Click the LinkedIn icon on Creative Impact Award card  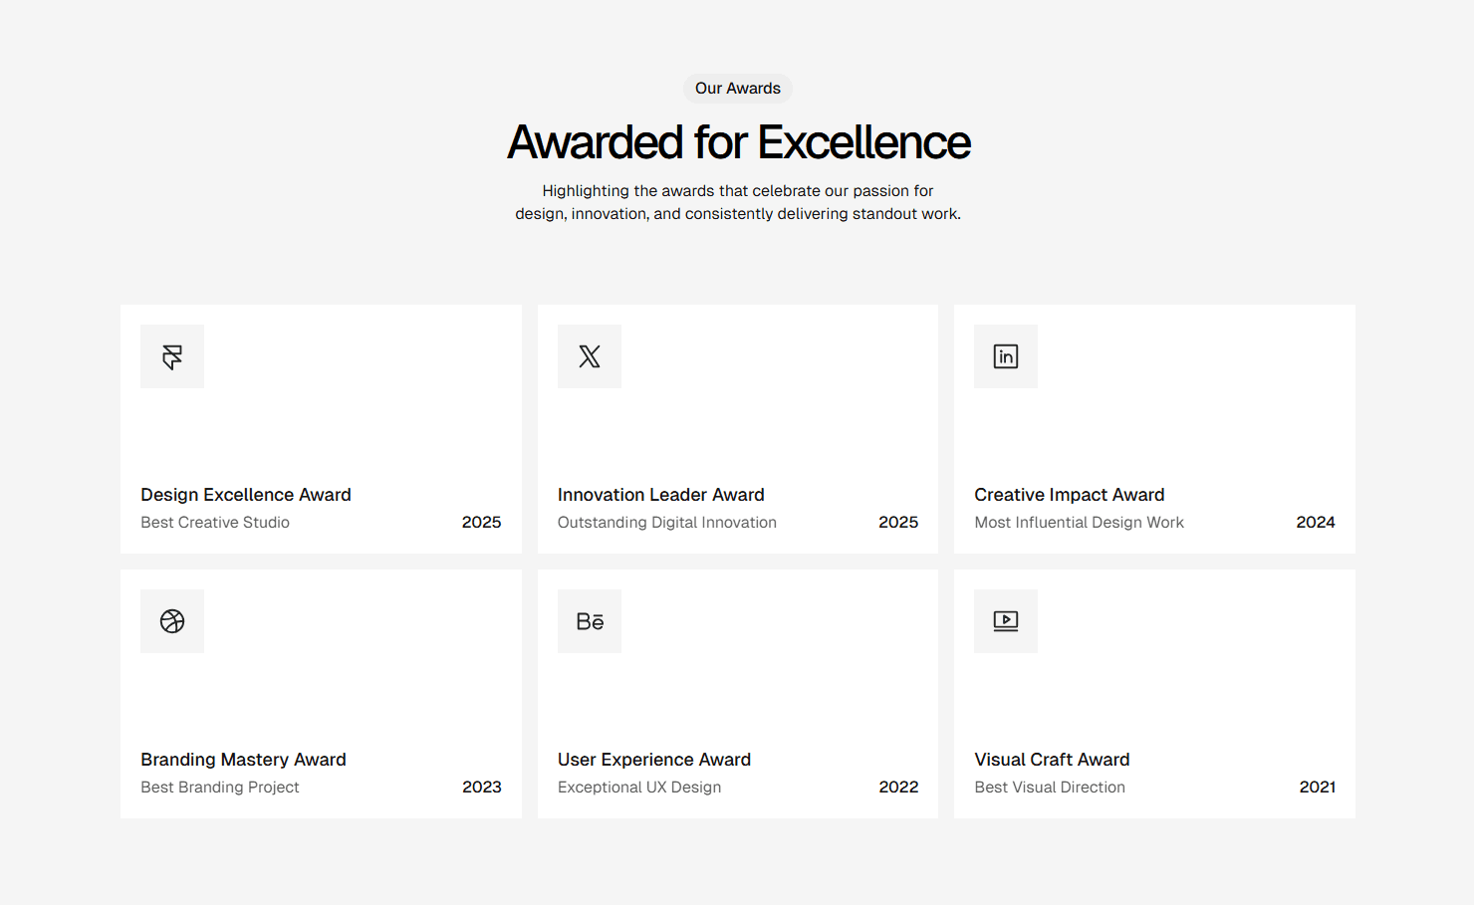1005,355
